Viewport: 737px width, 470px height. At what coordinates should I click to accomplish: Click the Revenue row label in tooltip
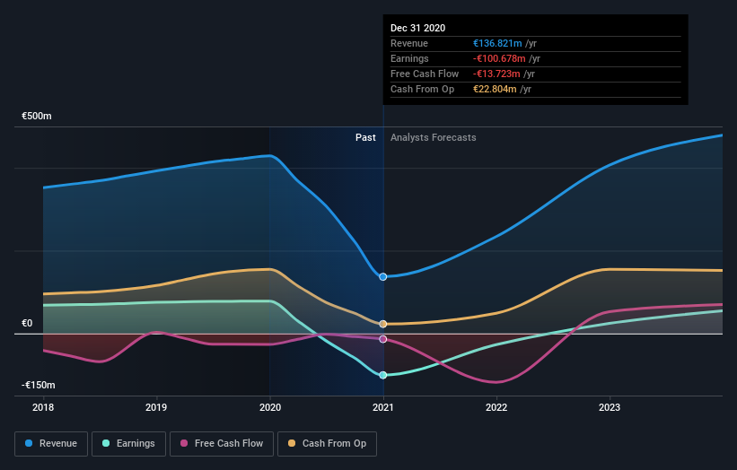coord(409,43)
